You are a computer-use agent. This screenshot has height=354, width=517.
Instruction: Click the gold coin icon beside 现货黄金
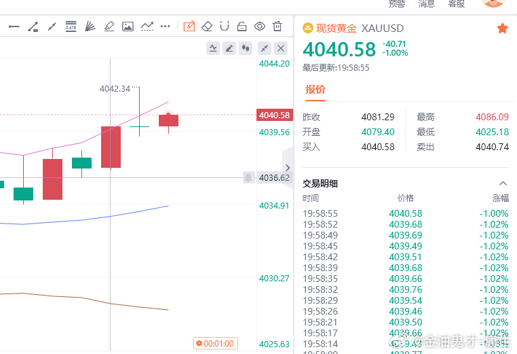307,28
